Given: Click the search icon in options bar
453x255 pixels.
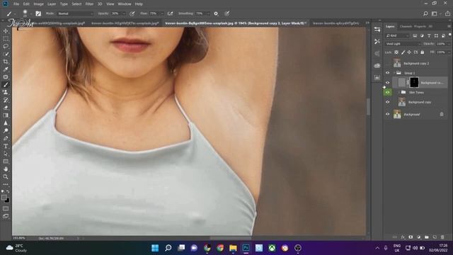Looking at the screenshot, I should coord(425,13).
